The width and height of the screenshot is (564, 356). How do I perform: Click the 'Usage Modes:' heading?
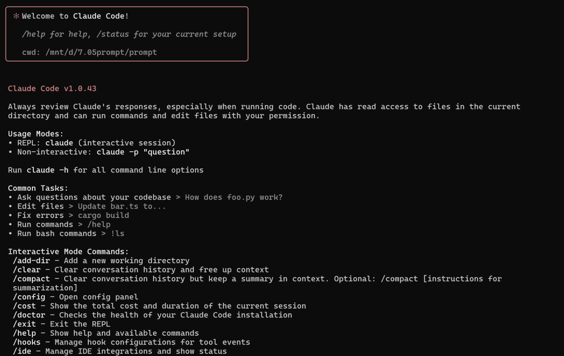coord(36,134)
